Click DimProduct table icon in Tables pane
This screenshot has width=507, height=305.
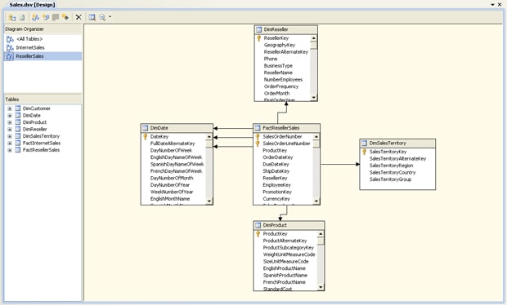[18, 122]
